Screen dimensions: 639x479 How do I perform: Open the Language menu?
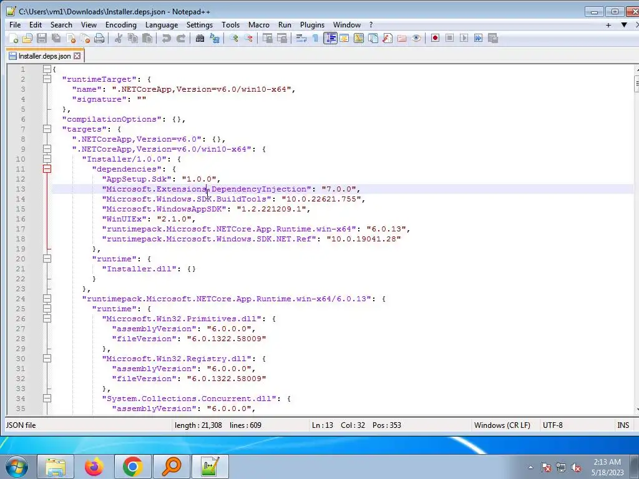click(162, 25)
